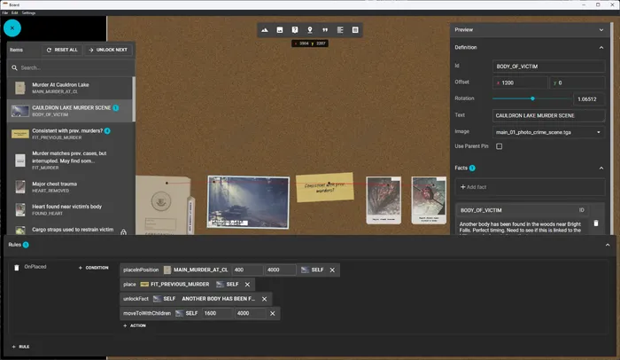Expand the Preview section
This screenshot has width=620, height=360.
tap(601, 29)
